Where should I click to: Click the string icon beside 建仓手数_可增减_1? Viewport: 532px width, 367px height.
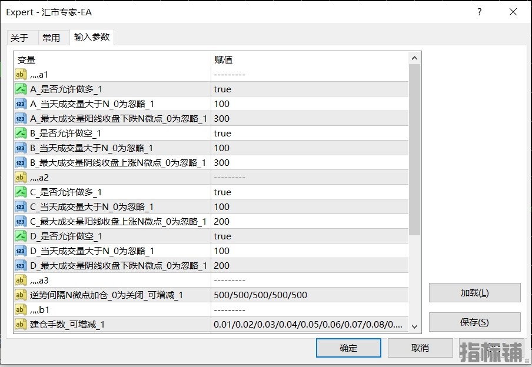[21, 324]
